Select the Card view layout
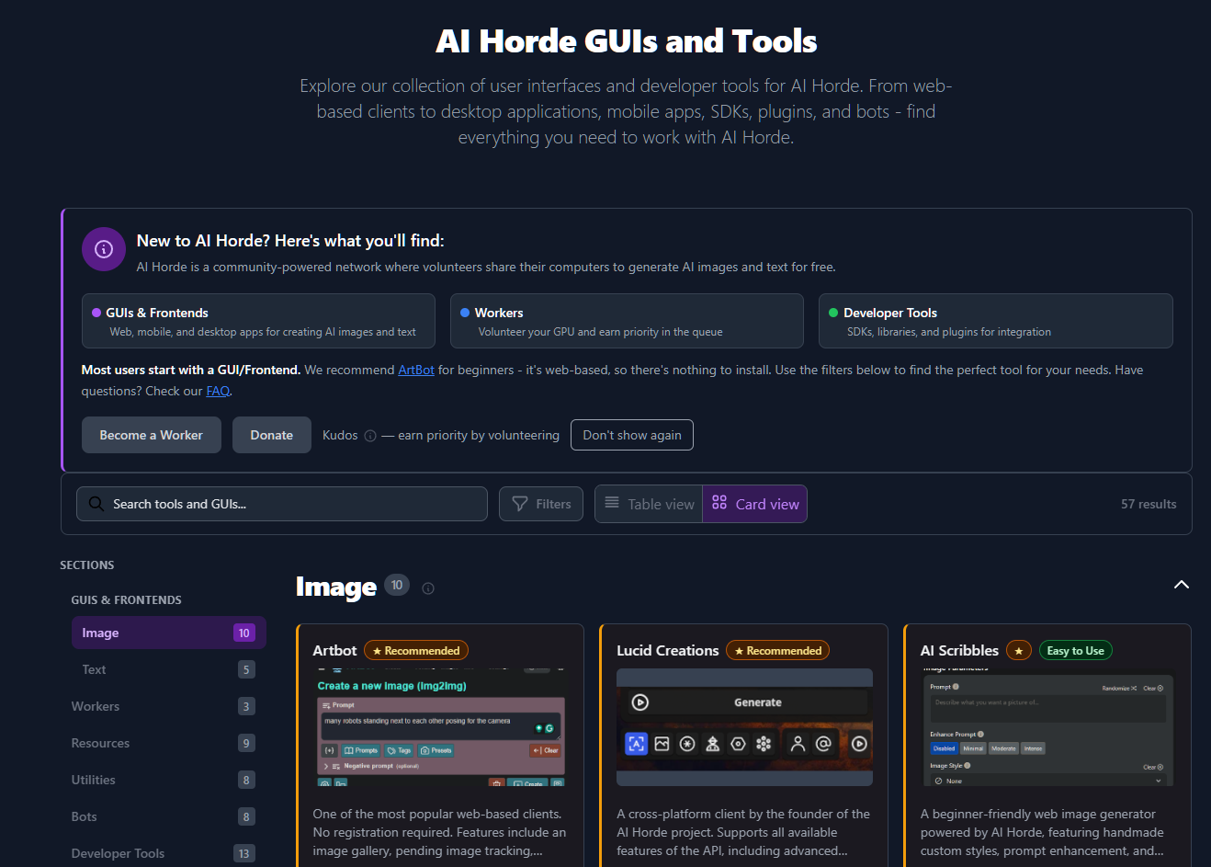The height and width of the screenshot is (867, 1211). (x=755, y=504)
